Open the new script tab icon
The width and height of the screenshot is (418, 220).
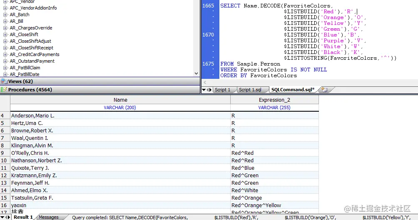coord(324,90)
